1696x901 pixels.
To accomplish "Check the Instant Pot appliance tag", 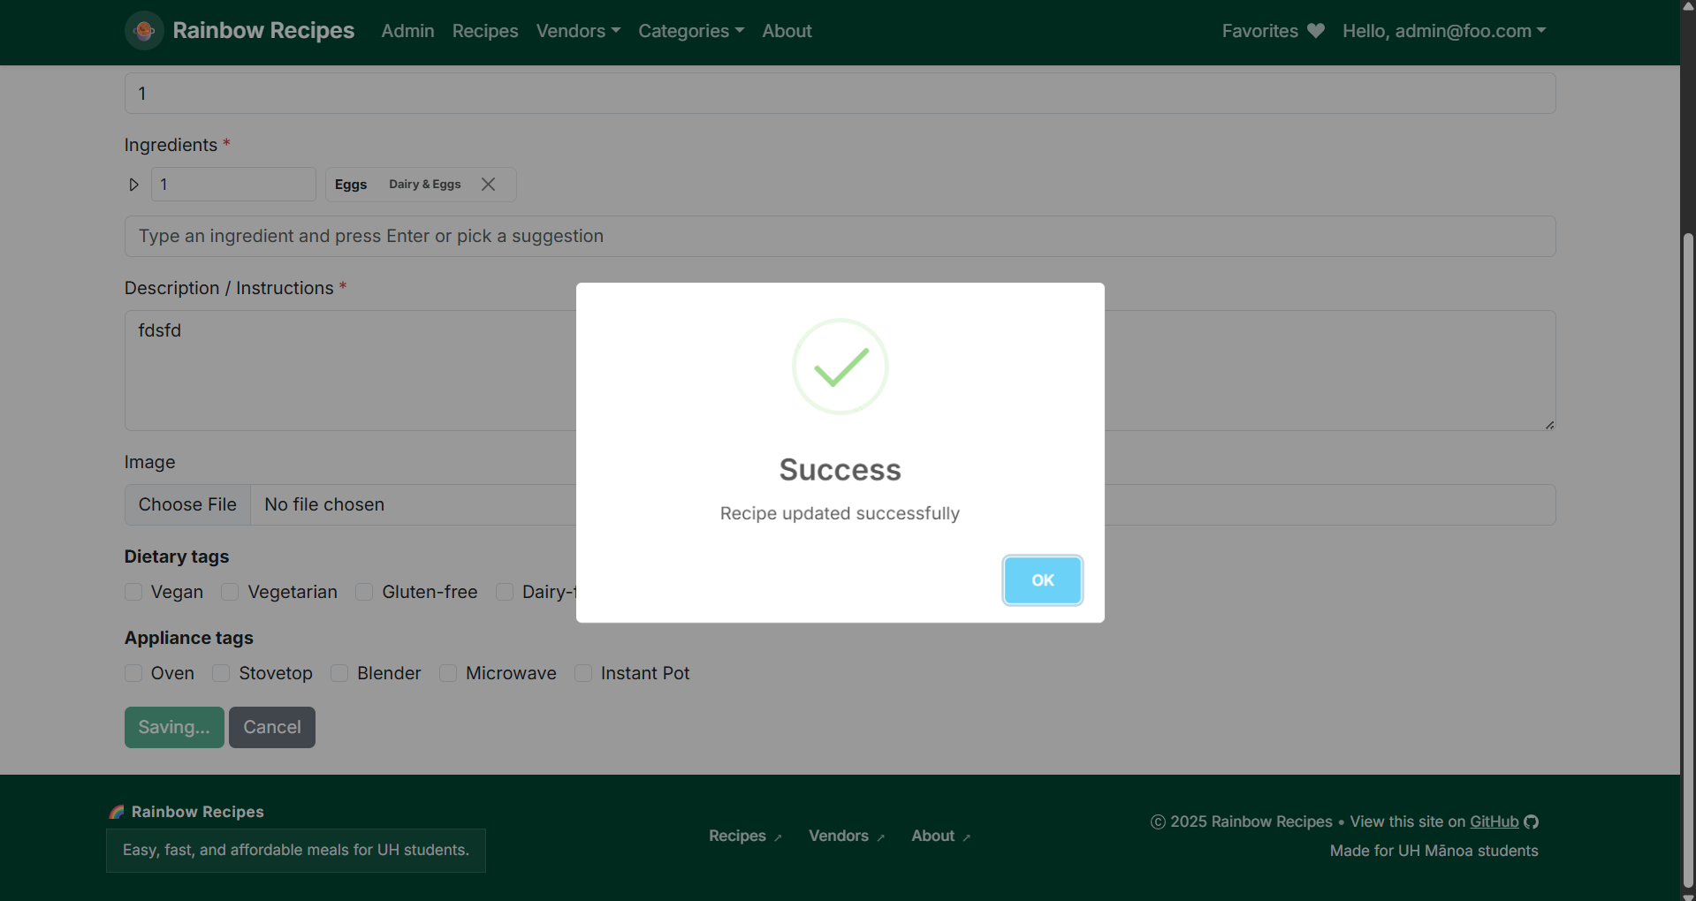I will (x=583, y=673).
